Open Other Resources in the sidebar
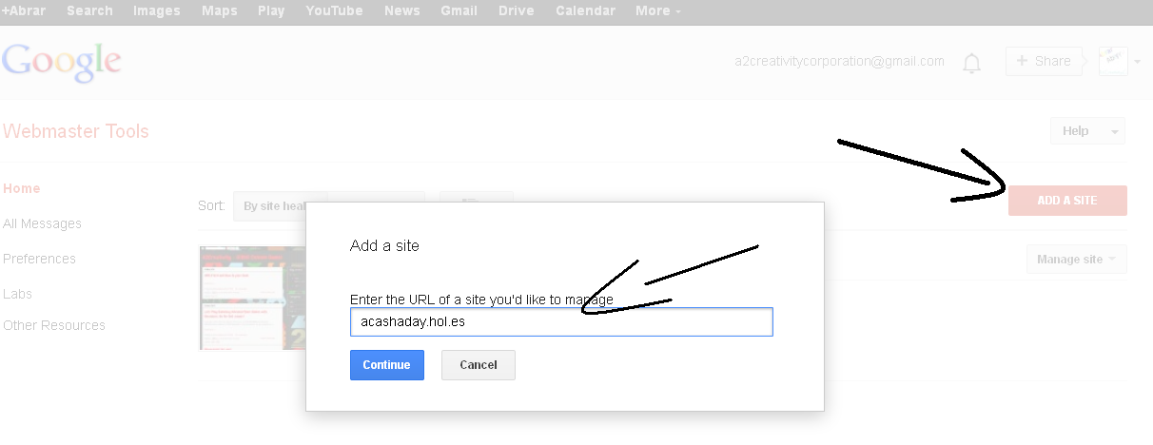The height and width of the screenshot is (445, 1153). pos(54,325)
